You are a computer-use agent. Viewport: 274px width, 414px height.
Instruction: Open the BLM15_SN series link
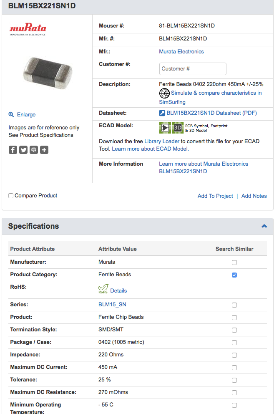[x=112, y=304]
